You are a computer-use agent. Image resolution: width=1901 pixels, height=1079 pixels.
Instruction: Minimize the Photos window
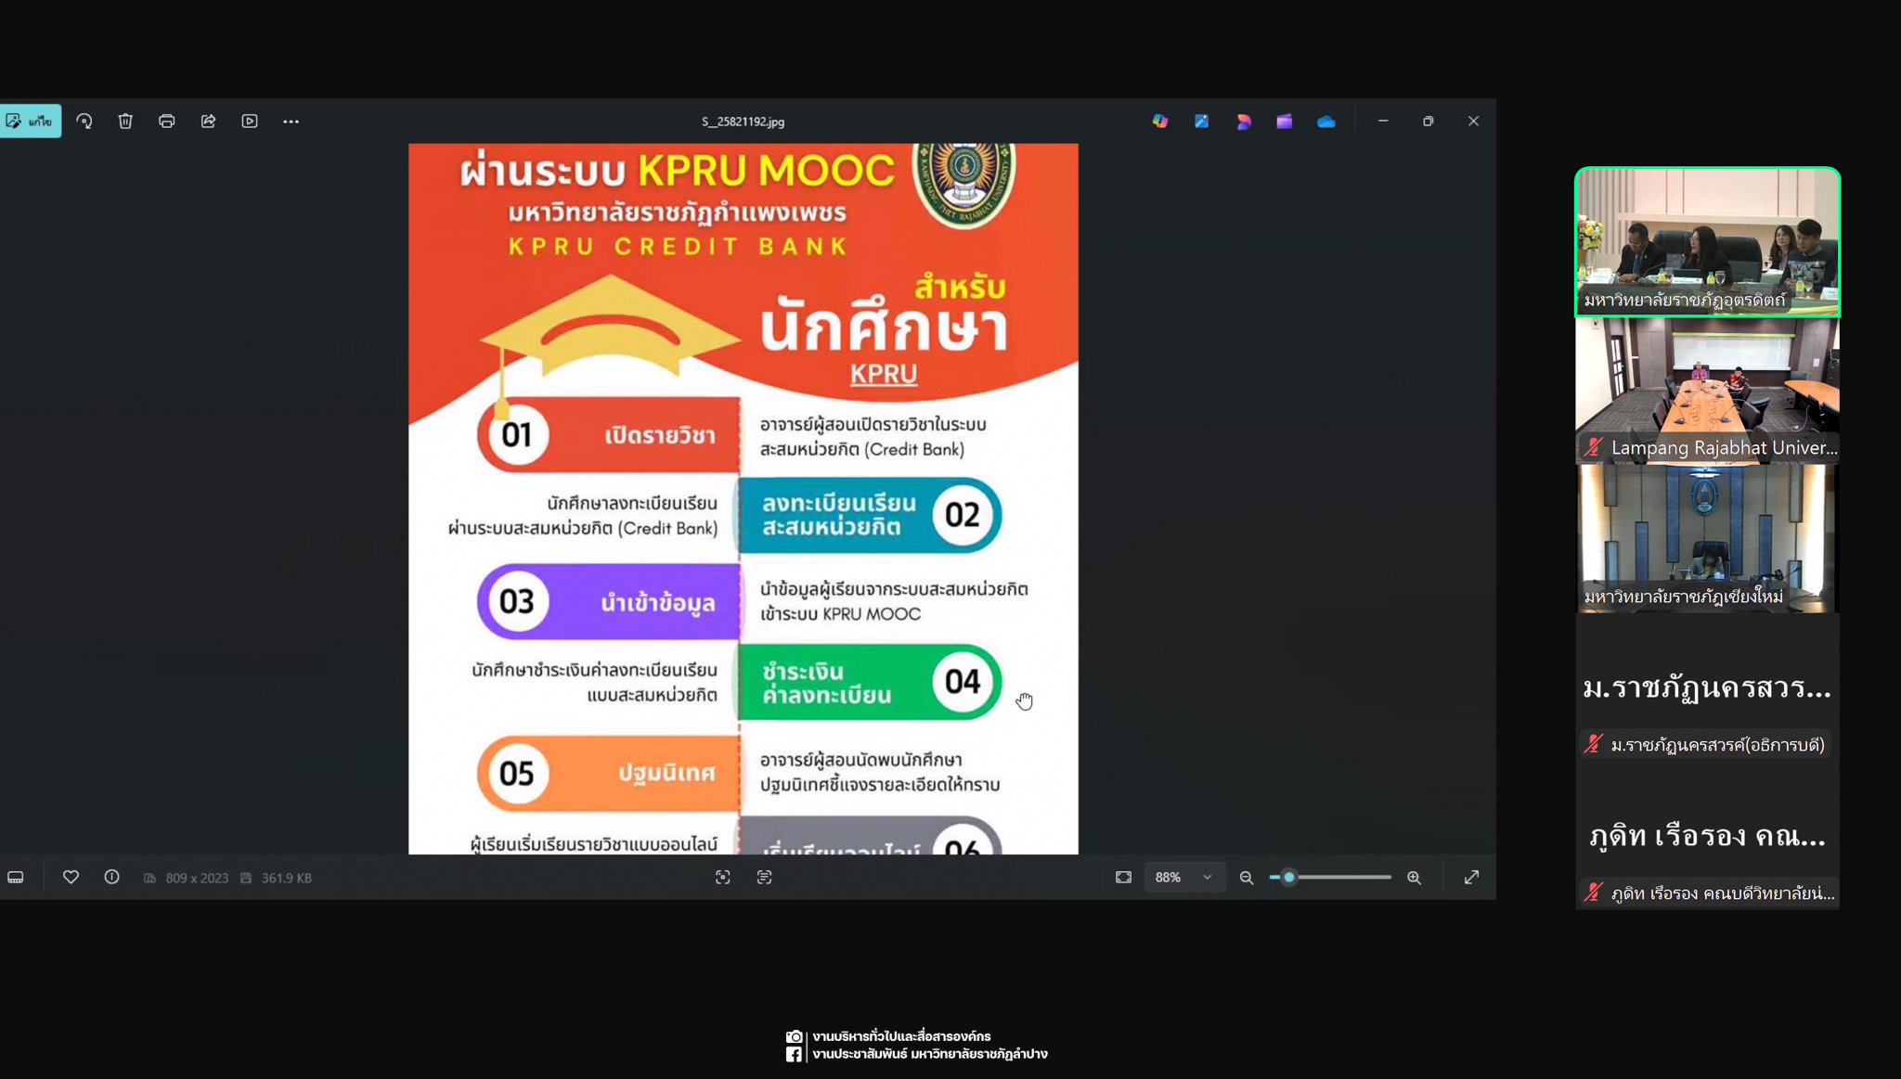pos(1383,121)
